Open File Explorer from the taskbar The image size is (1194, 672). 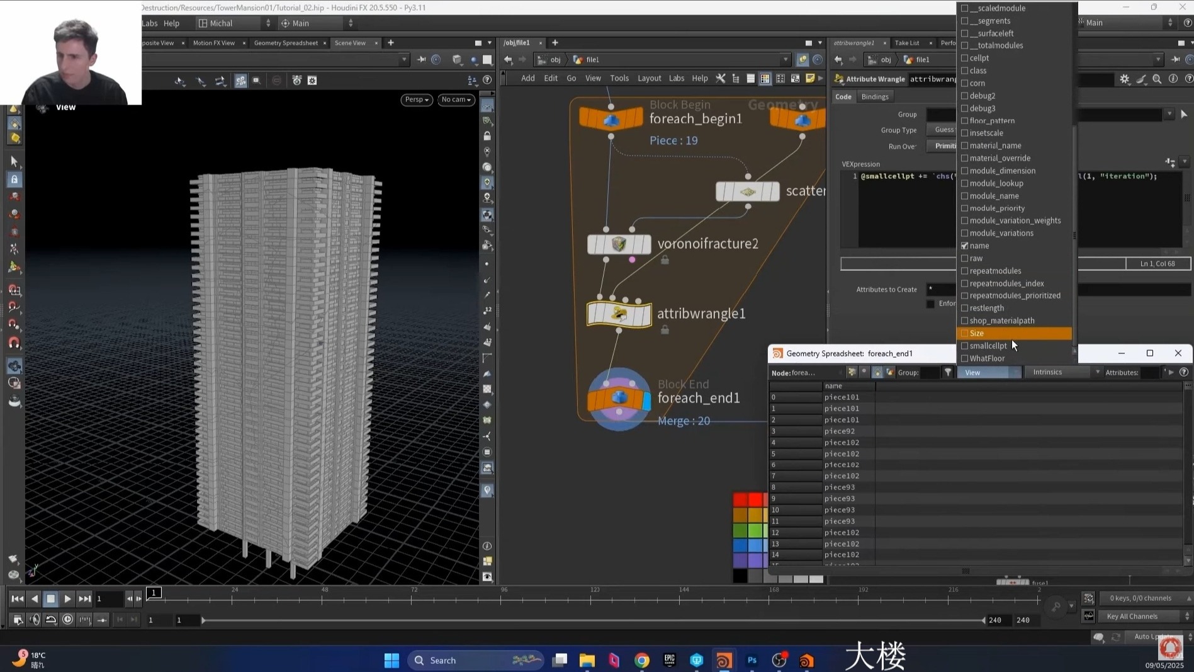[x=587, y=660]
